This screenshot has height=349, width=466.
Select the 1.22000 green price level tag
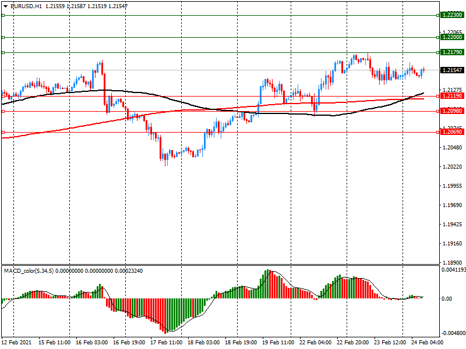(x=451, y=37)
